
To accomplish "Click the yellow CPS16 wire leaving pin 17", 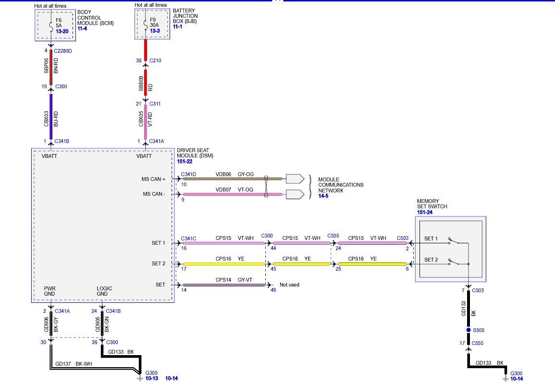I will click(223, 264).
